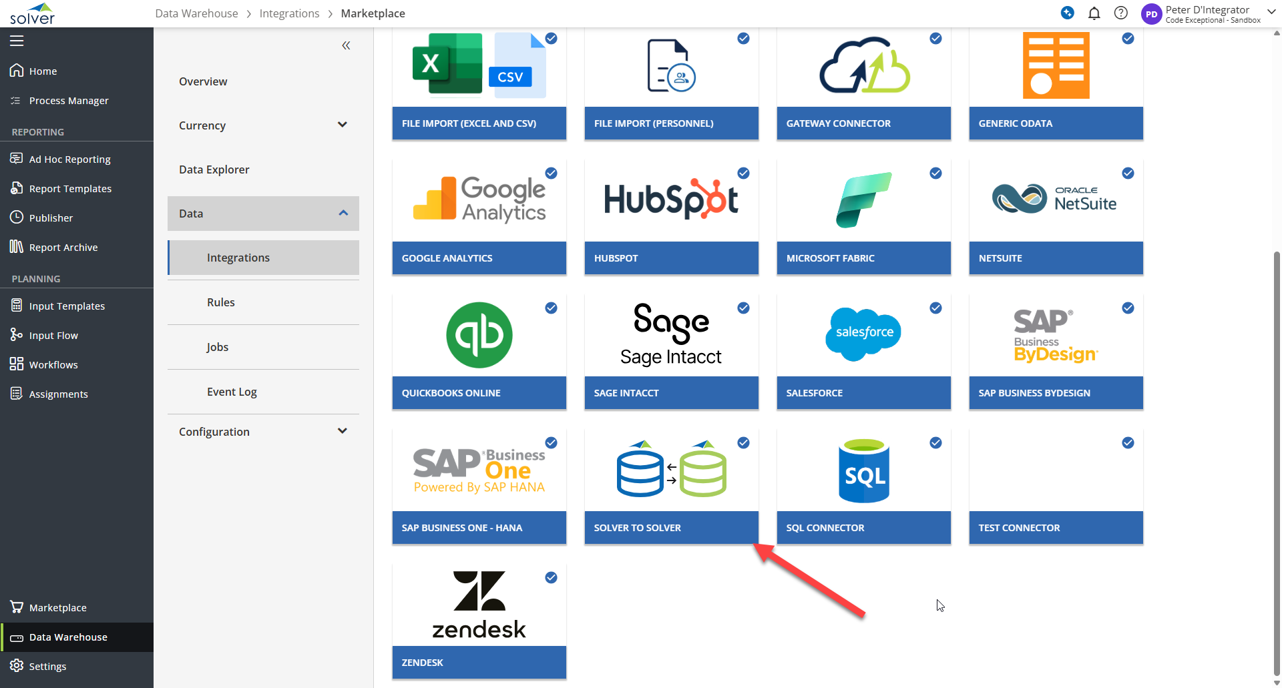Toggle checkmark on HubSpot card
Viewport: 1282px width, 688px height.
coord(743,174)
